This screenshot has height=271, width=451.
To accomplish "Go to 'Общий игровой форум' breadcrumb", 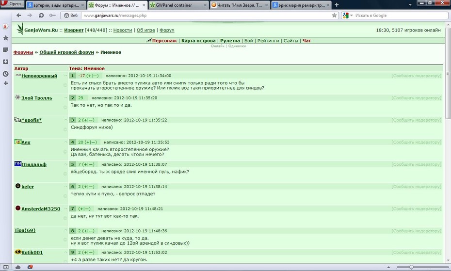I will [67, 52].
